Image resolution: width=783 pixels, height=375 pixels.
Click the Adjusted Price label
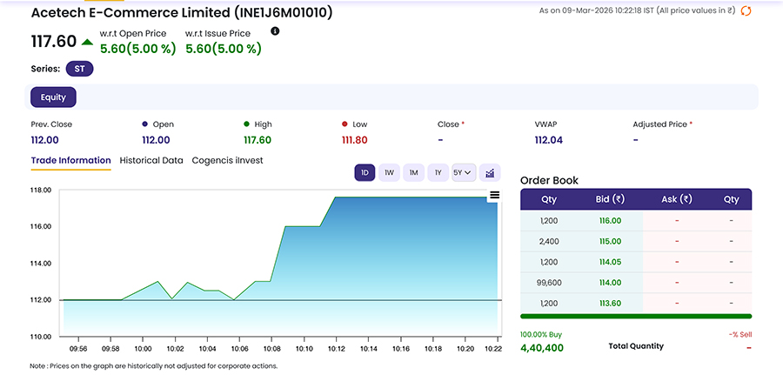click(660, 124)
